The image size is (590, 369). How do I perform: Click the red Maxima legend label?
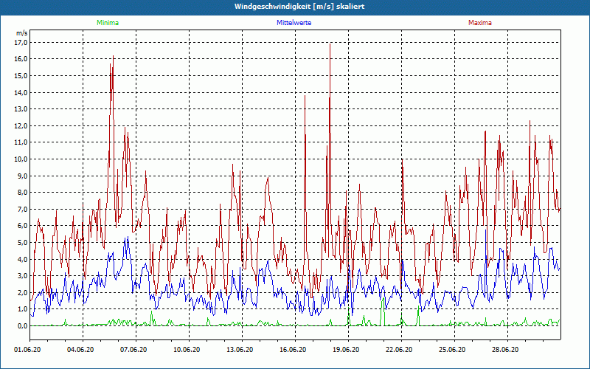480,23
